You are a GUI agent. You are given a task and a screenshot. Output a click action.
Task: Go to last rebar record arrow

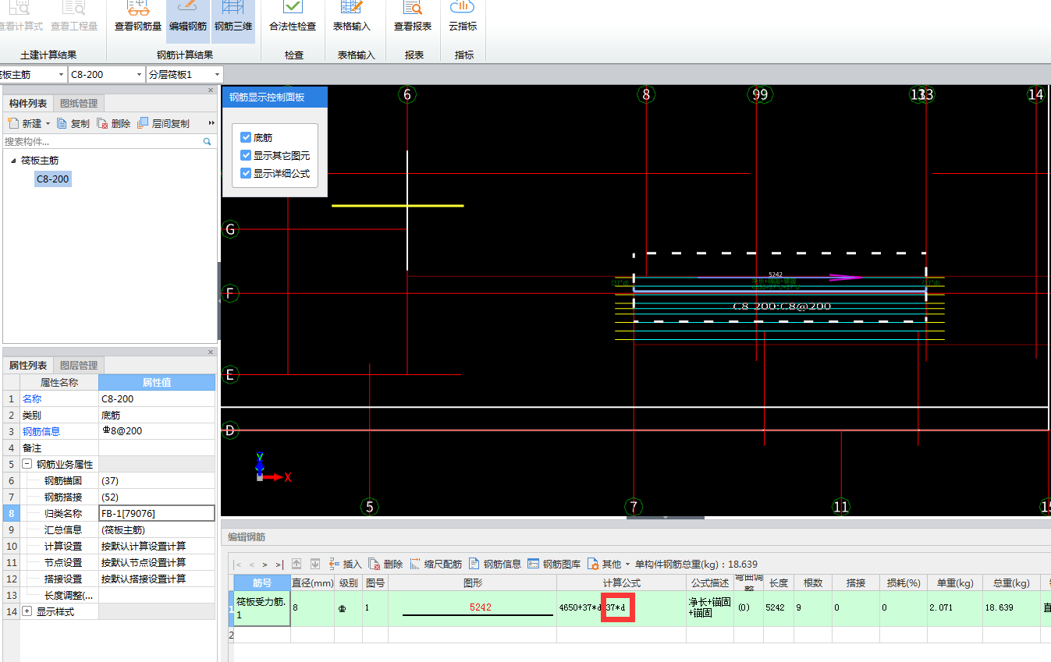click(279, 564)
